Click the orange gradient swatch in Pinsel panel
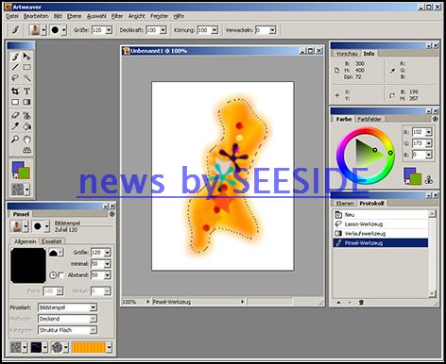446x364 pixels. click(89, 347)
